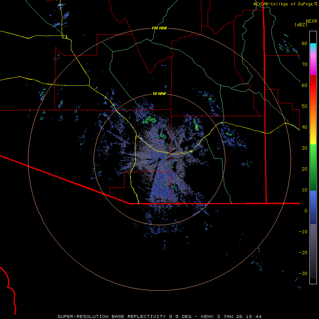Click the 100 NMI range ring label
Screen dimensions: 319x319
pyautogui.click(x=159, y=28)
